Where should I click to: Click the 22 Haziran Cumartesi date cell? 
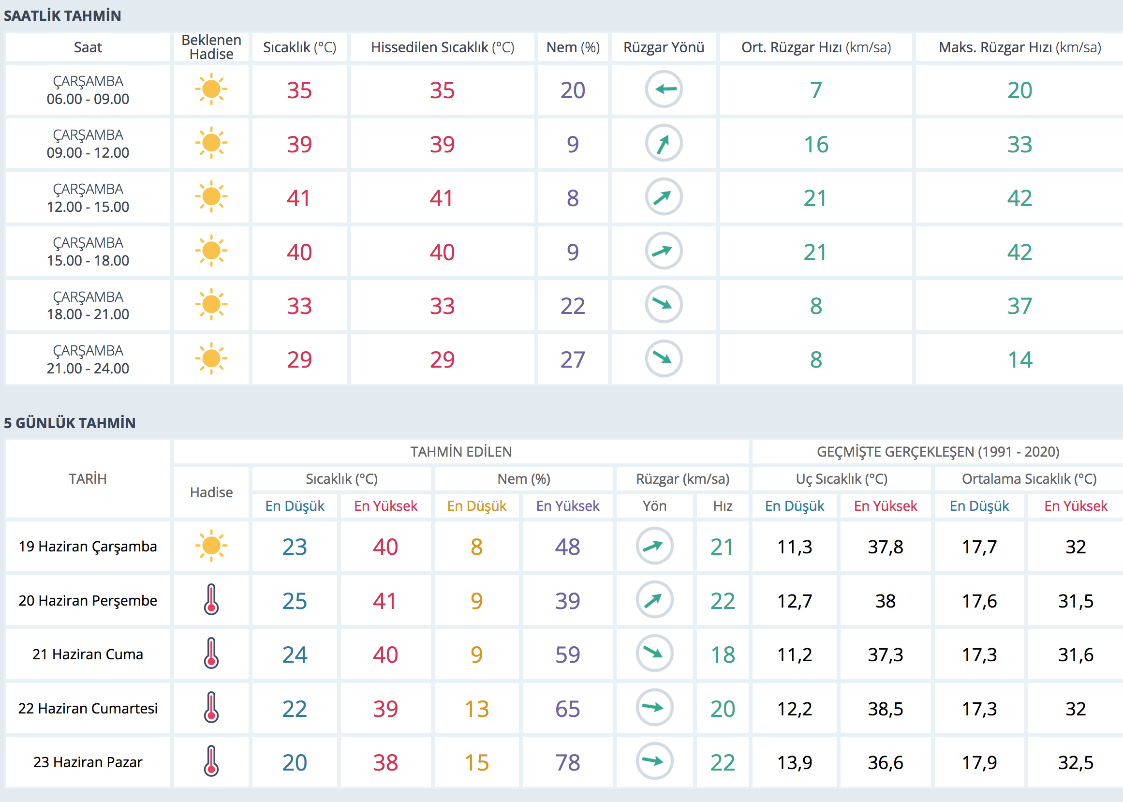(88, 708)
